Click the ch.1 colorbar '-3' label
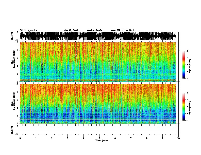 pyautogui.click(x=187, y=51)
